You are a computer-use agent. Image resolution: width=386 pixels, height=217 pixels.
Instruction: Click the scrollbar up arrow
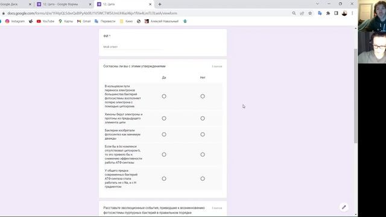point(355,28)
